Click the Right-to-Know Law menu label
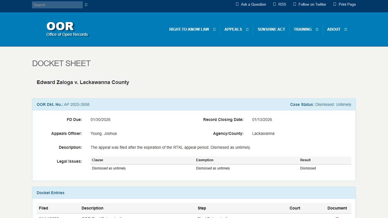This screenshot has width=388, height=218. pos(189,30)
